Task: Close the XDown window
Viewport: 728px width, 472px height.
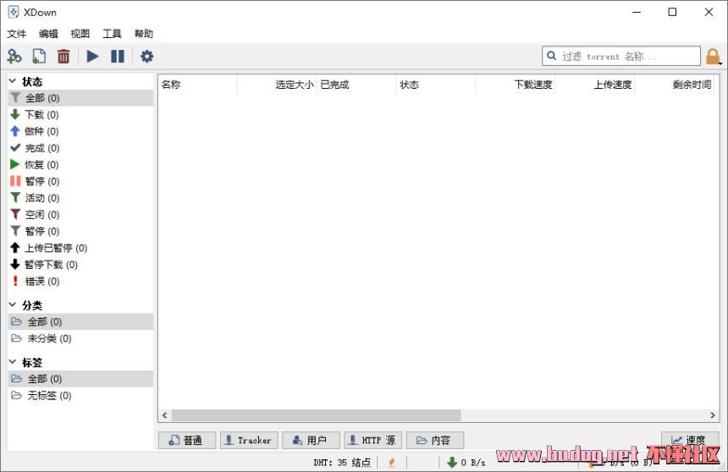Action: click(x=709, y=12)
